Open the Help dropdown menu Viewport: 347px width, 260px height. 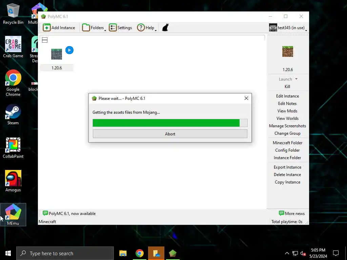click(x=146, y=28)
